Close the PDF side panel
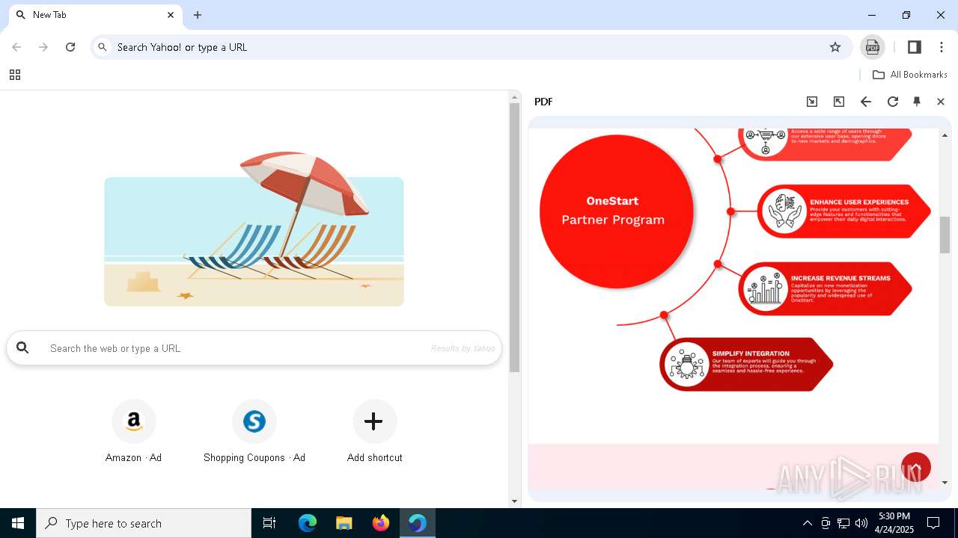The image size is (958, 538). 941,102
